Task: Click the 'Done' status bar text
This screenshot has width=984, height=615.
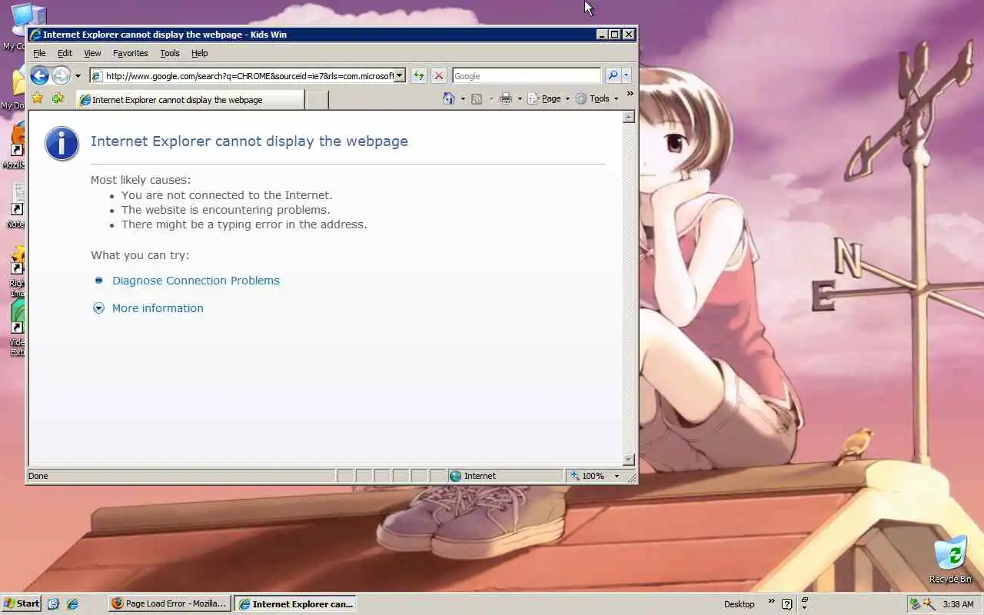Action: [38, 476]
